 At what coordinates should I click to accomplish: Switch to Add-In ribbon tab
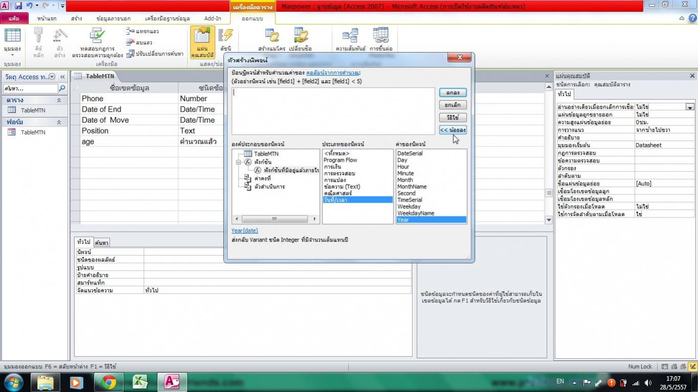(x=213, y=18)
